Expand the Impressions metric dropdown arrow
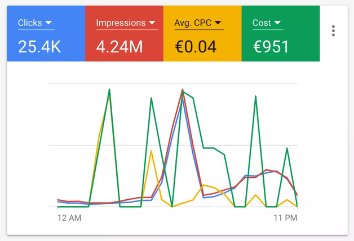The height and width of the screenshot is (241, 354). click(151, 23)
